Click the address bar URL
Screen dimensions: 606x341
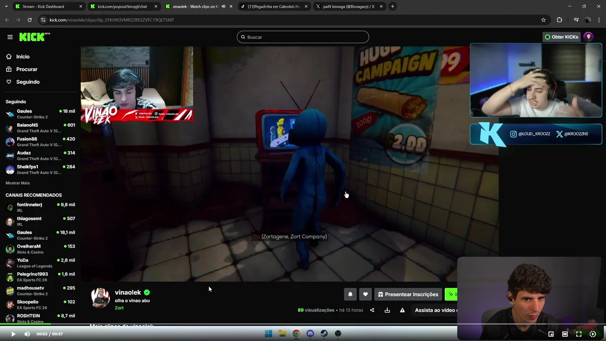[112, 20]
